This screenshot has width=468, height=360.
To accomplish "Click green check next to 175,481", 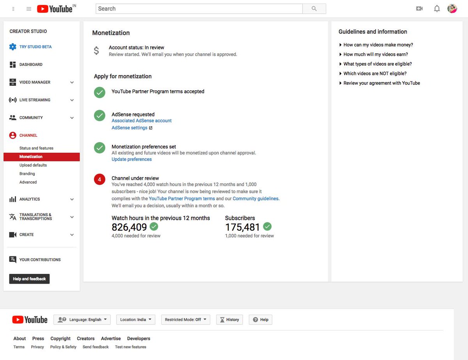I will (267, 226).
